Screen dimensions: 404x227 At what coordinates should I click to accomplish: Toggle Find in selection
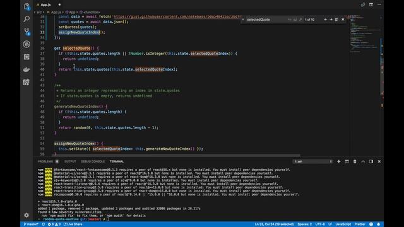pyautogui.click(x=336, y=20)
